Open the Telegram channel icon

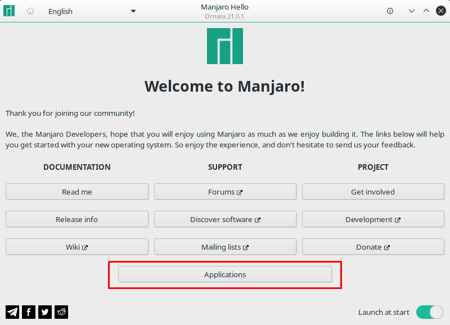(12, 312)
